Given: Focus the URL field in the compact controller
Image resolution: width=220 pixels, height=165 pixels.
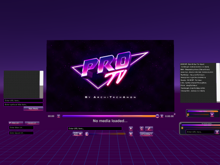Looking at the screenshot, I should pos(200,132).
